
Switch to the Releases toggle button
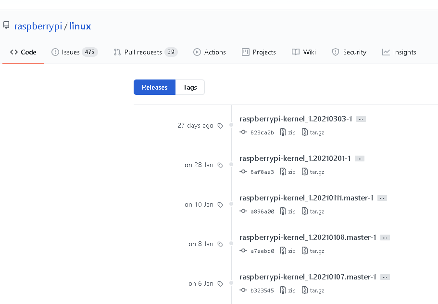[154, 87]
